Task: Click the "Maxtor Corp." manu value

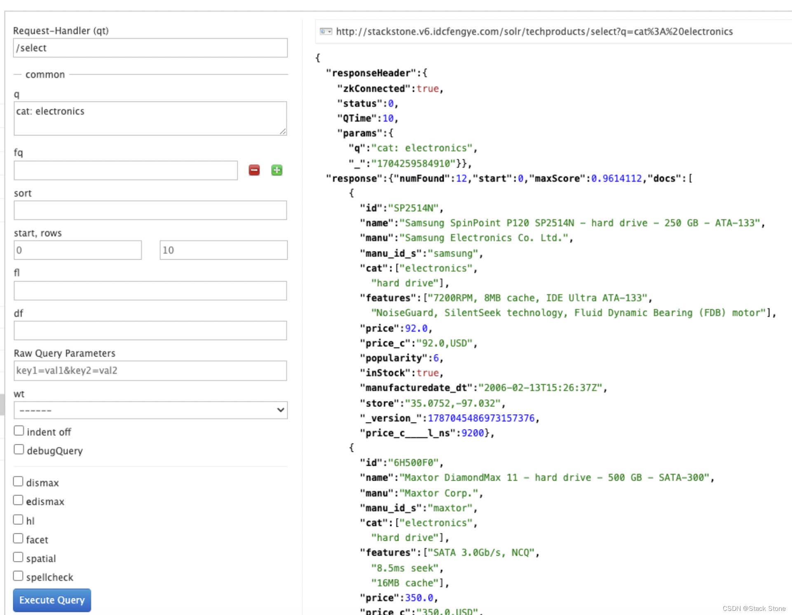Action: (x=439, y=493)
